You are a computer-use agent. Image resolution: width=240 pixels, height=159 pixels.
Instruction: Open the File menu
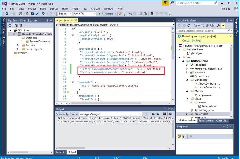point(4,9)
